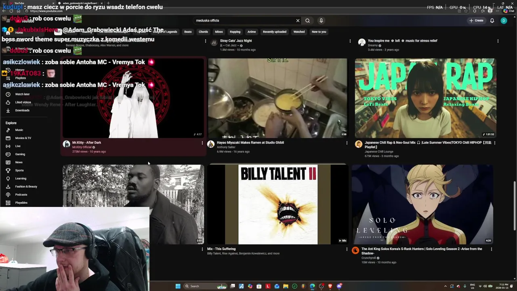Select the League of Legends filter chip
517x291 pixels.
coord(165,32)
